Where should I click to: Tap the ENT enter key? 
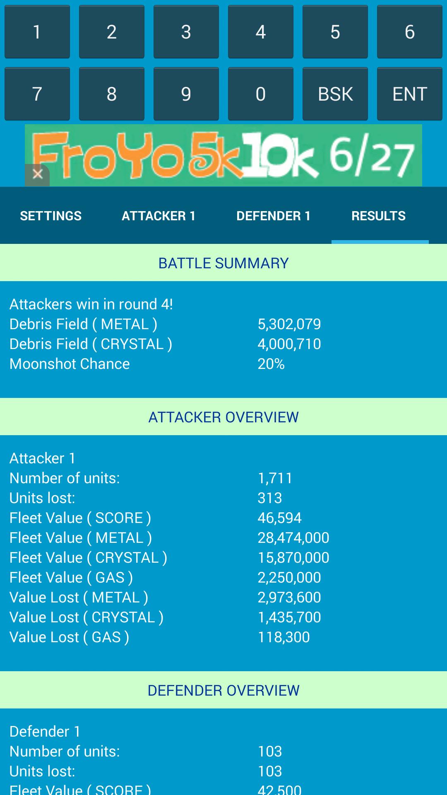pos(410,93)
